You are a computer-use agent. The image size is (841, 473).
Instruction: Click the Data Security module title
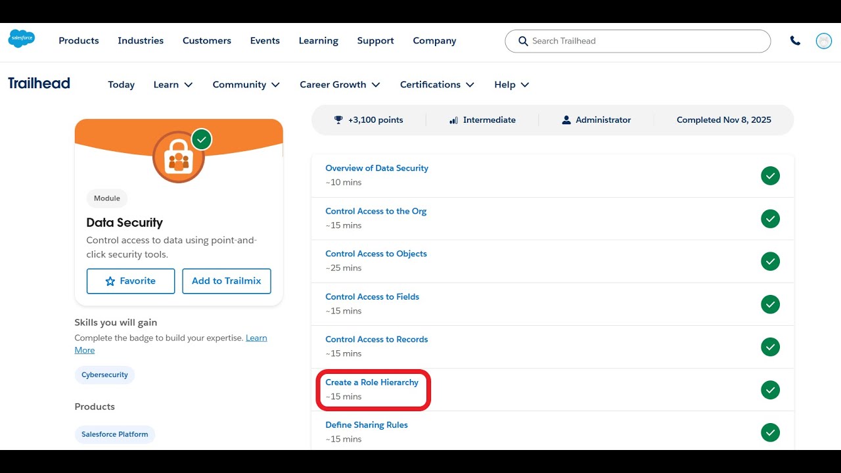click(125, 223)
